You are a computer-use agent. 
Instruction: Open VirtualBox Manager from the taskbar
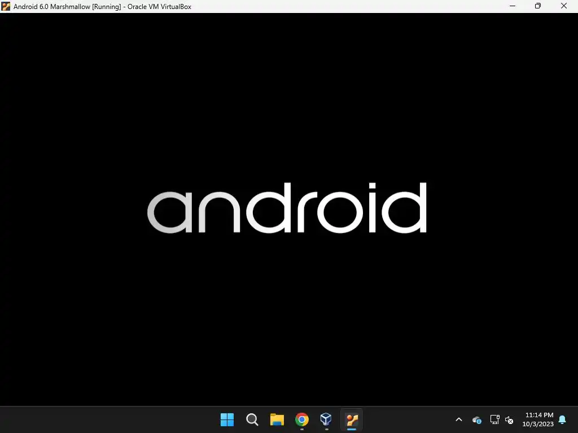click(x=326, y=419)
